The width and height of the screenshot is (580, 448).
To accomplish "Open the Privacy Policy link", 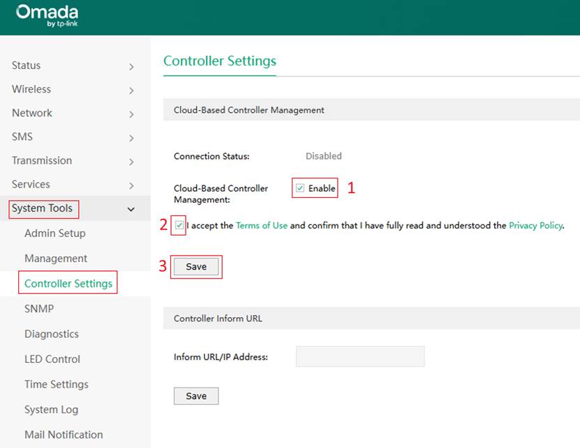I will pyautogui.click(x=535, y=226).
